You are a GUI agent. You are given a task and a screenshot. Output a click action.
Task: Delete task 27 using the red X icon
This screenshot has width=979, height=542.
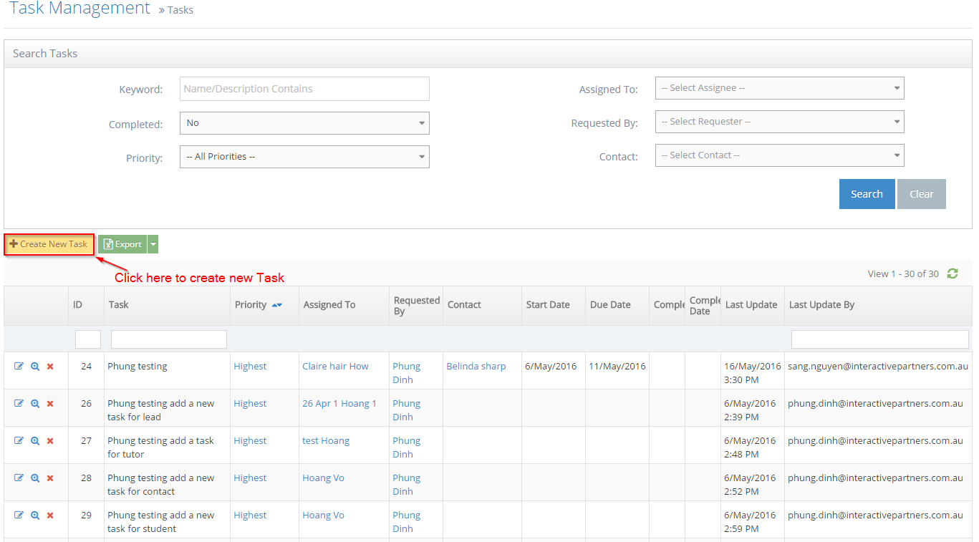coord(49,440)
